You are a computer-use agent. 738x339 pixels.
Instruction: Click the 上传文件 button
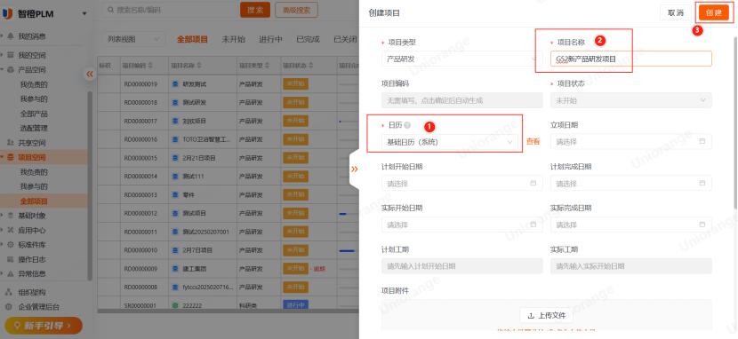point(547,316)
